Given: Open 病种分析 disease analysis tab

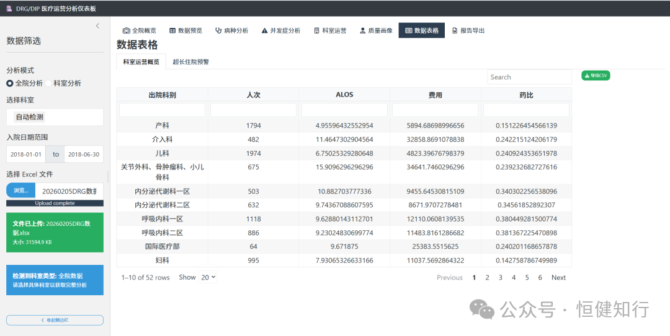Looking at the screenshot, I should tap(231, 30).
